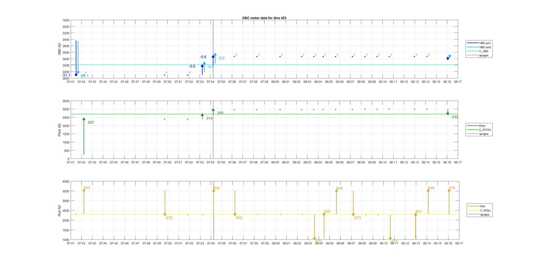
Task: Click the "Pitch AD" y-axis label
Action: pyautogui.click(x=59, y=130)
